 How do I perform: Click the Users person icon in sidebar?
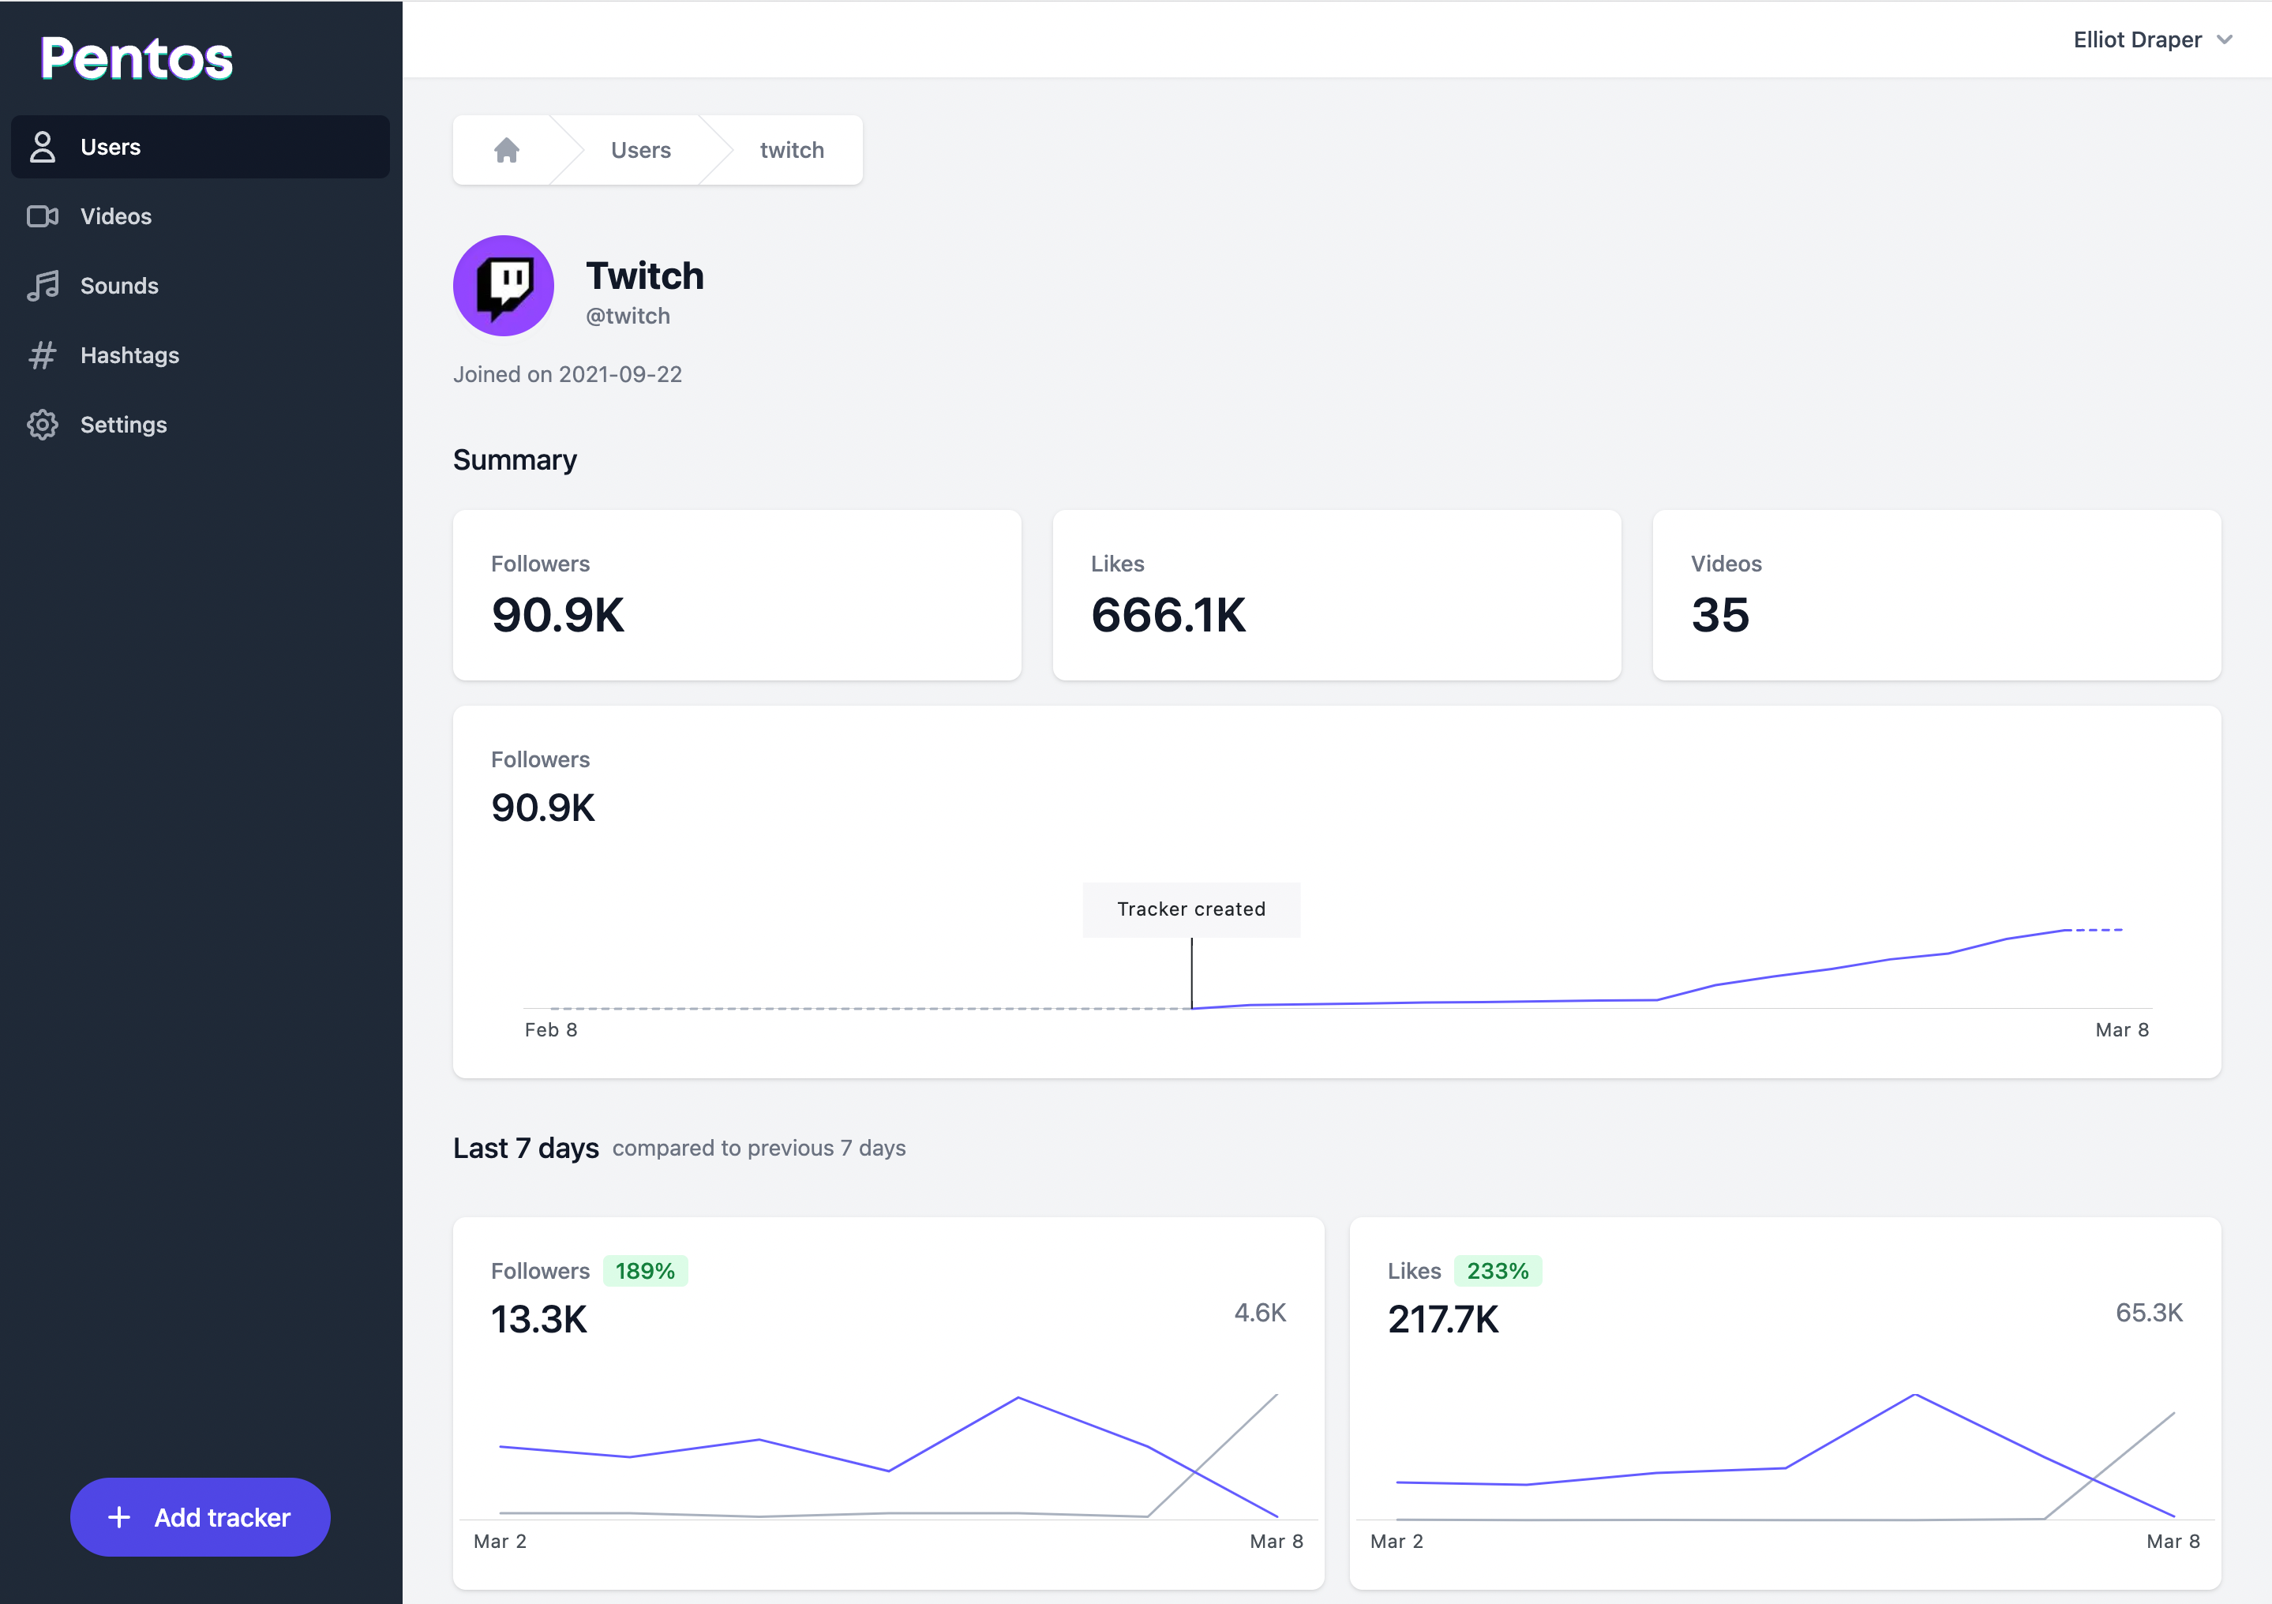(x=43, y=147)
